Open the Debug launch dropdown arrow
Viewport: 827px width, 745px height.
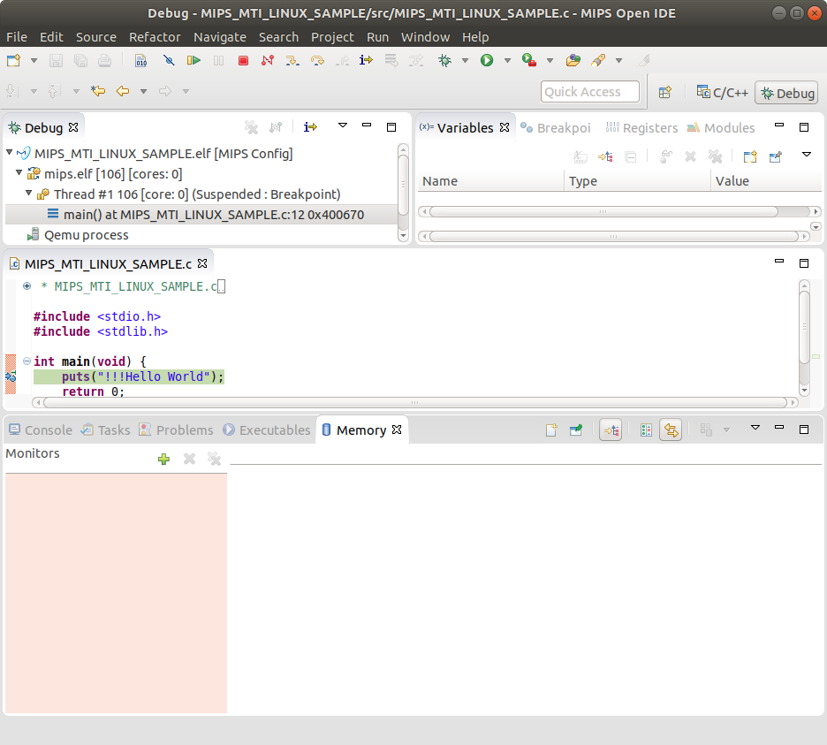[x=465, y=61]
